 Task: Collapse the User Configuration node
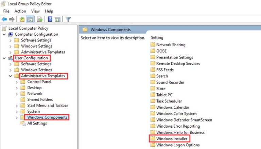pos(4,58)
